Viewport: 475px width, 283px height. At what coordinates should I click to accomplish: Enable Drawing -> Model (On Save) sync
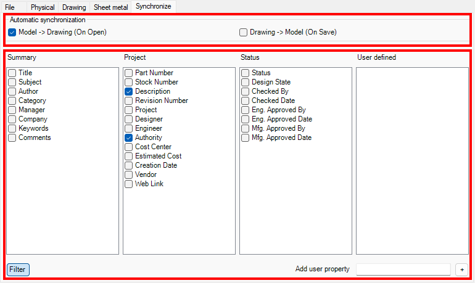(x=244, y=32)
